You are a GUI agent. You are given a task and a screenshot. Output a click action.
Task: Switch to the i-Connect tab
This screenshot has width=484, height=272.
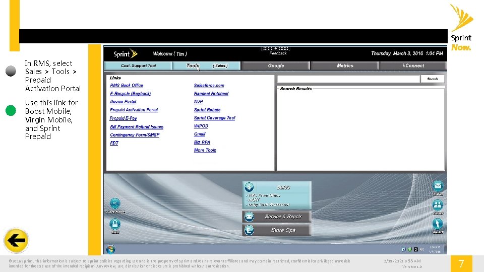[413, 65]
